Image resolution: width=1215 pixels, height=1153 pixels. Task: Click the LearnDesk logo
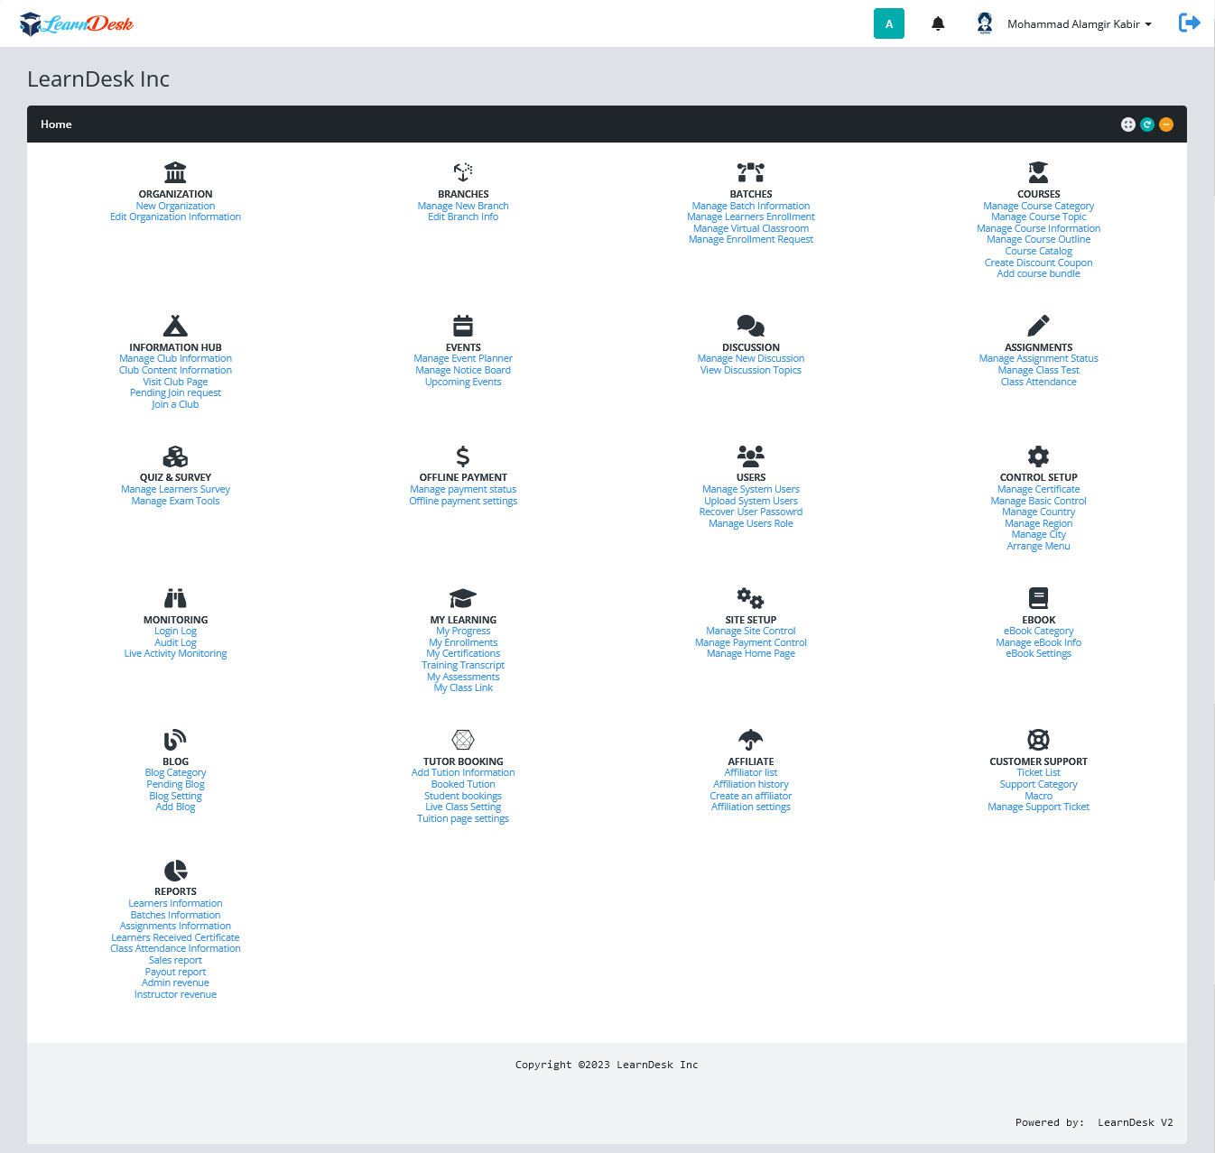pos(77,23)
